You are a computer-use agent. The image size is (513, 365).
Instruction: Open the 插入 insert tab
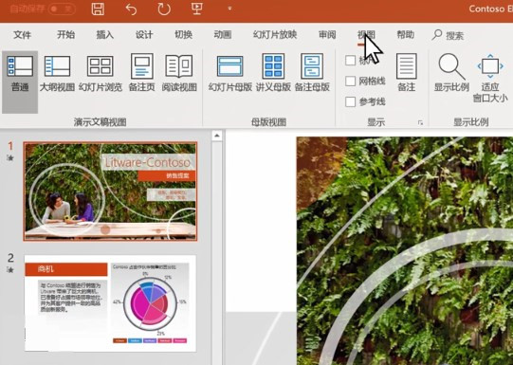[104, 35]
